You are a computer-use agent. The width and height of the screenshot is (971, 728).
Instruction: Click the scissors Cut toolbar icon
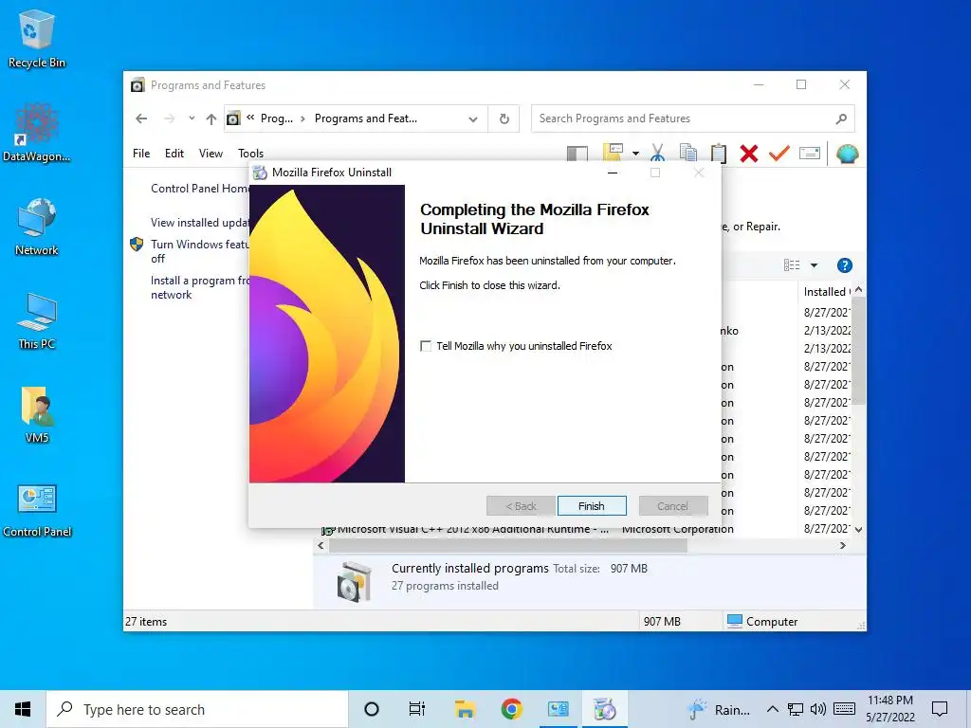pyautogui.click(x=658, y=153)
